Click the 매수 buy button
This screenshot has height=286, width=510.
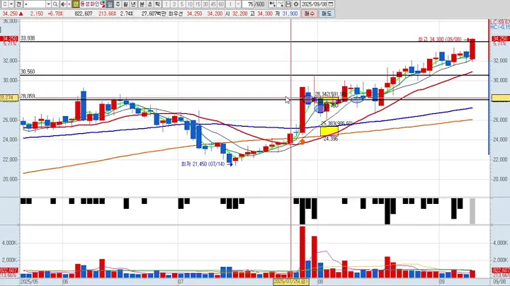(x=310, y=13)
